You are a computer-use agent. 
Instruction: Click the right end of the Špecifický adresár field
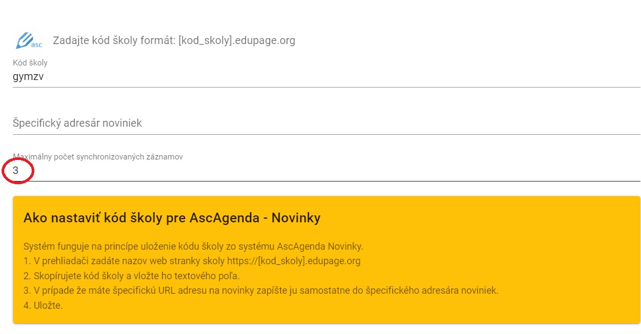coord(617,124)
